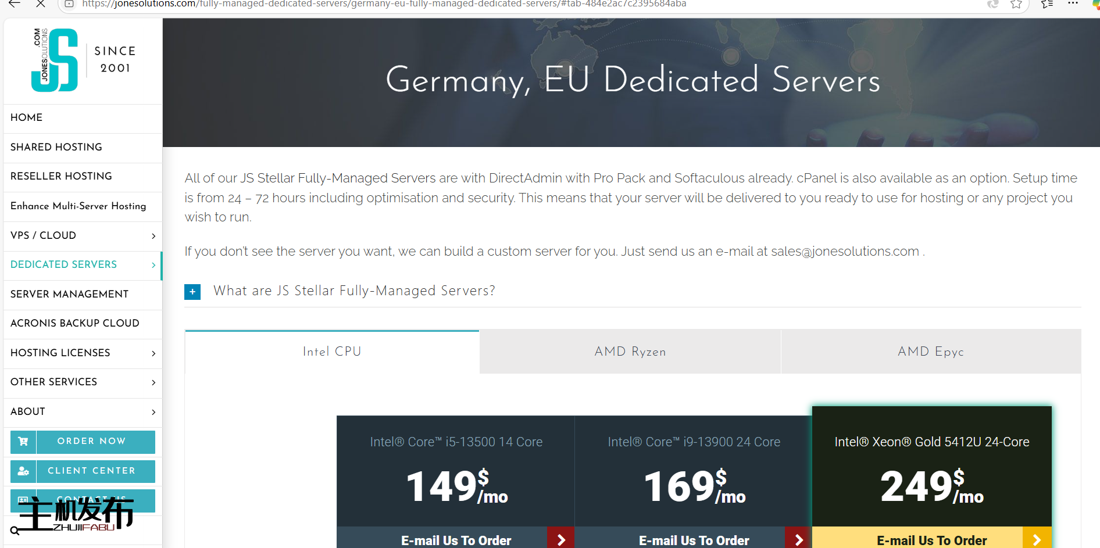Screen dimensions: 1100x548
Task: Click the red arrow on the i5-13500 order button
Action: 561,539
